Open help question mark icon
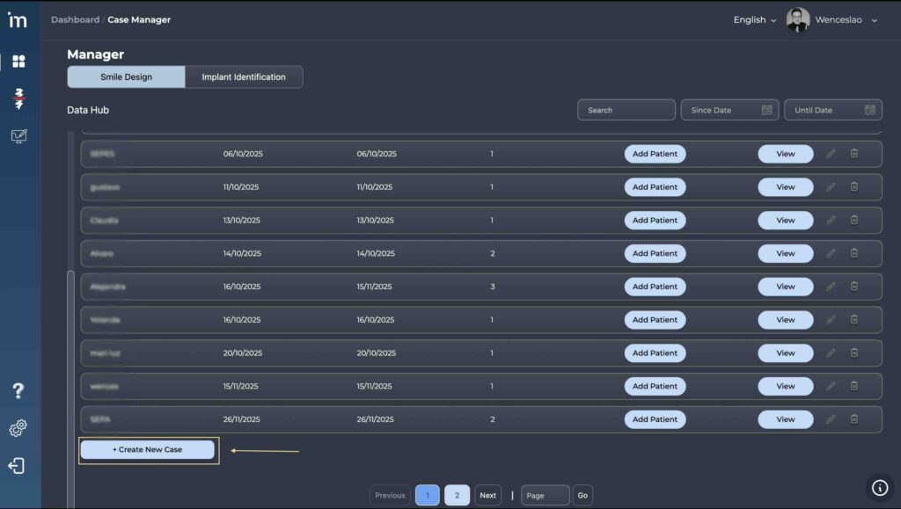This screenshot has height=509, width=901. [x=18, y=390]
